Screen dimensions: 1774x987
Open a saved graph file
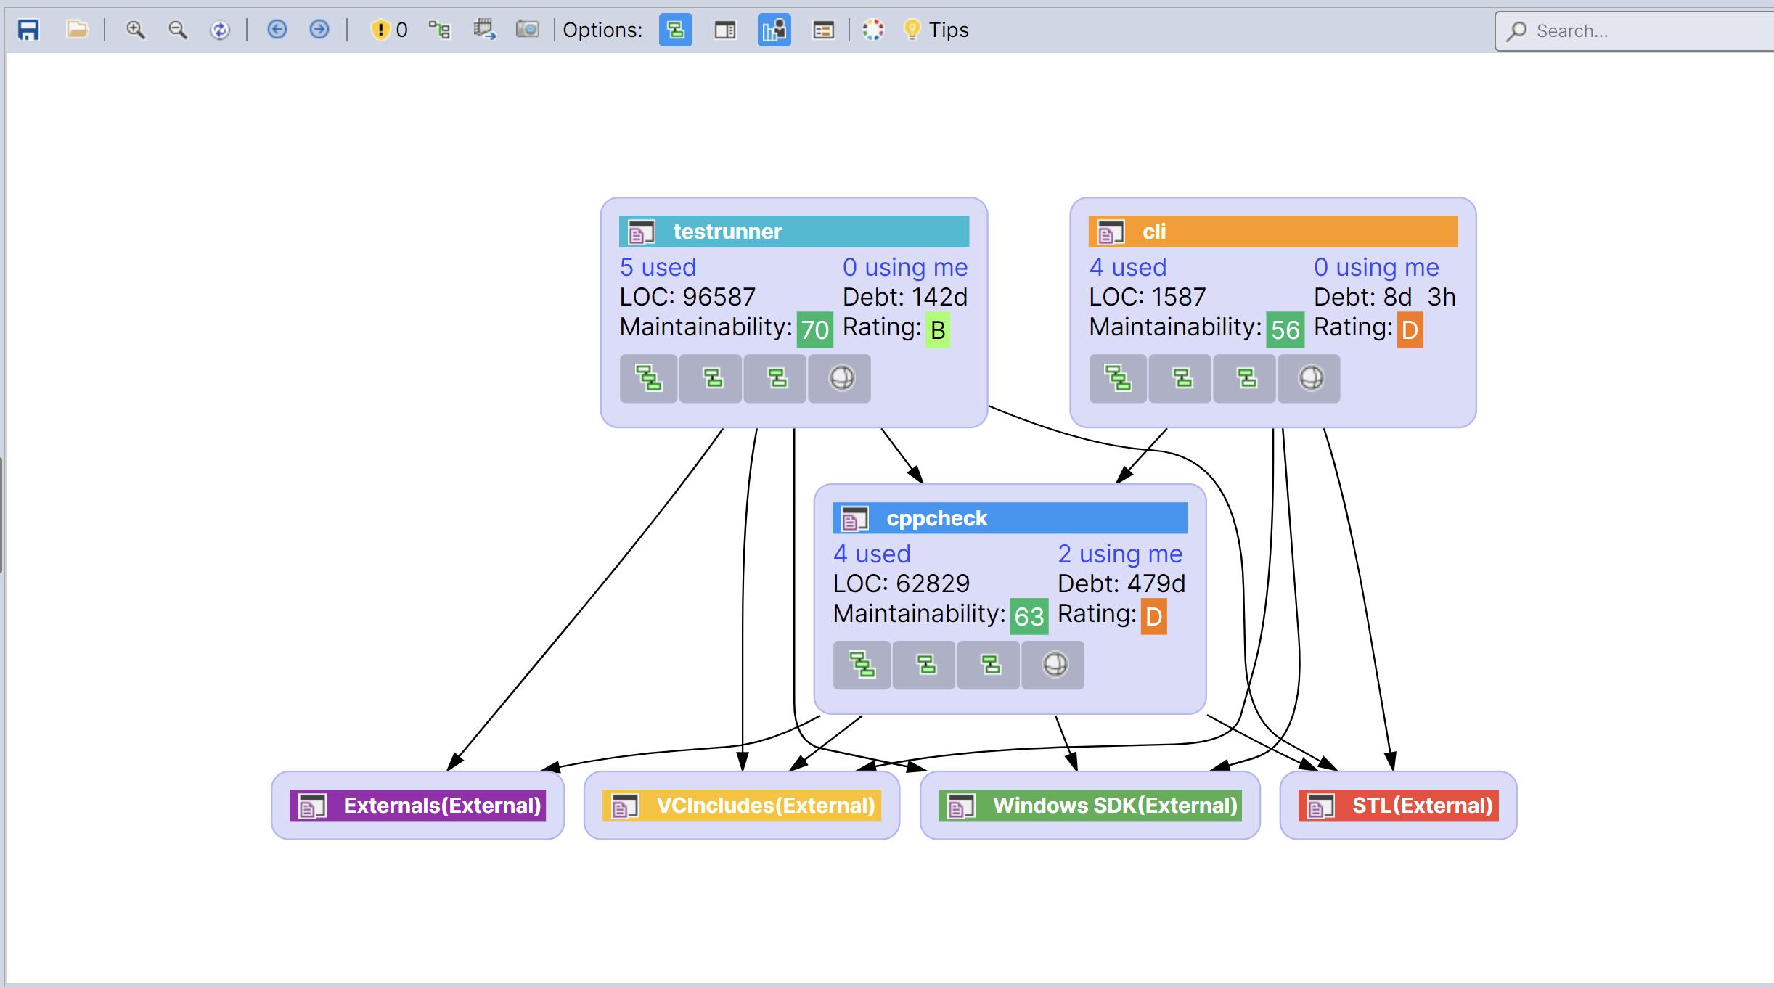(x=76, y=30)
